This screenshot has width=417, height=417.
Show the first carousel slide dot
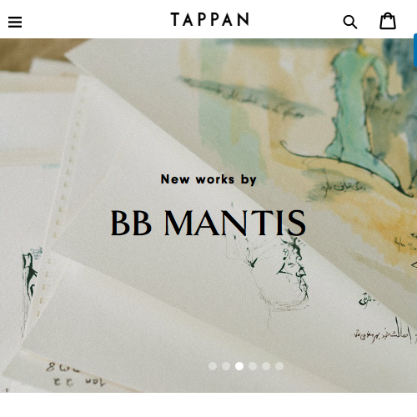coord(213,366)
